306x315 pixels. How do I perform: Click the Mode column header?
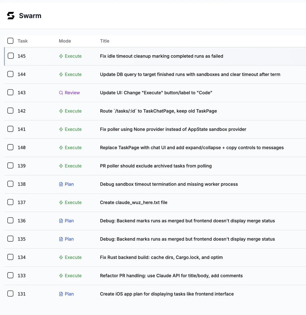point(65,41)
